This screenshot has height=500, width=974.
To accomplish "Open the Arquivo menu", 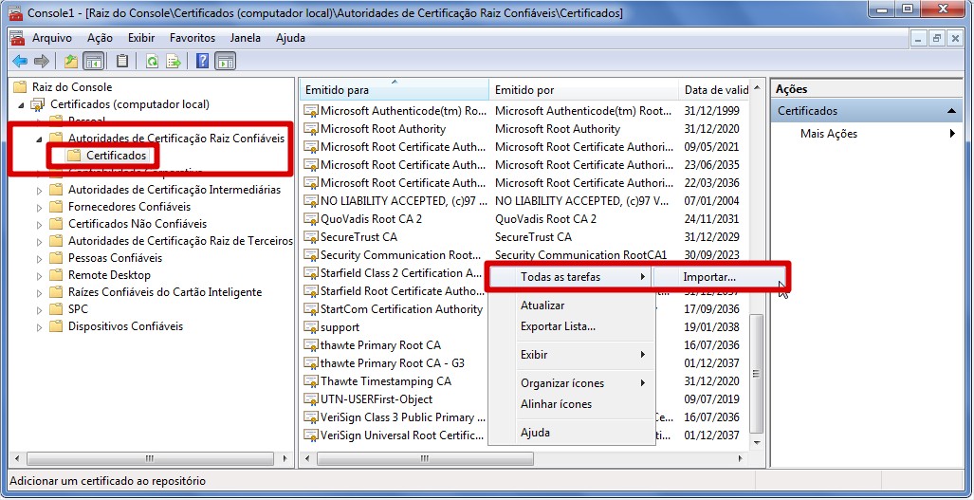I will (51, 38).
